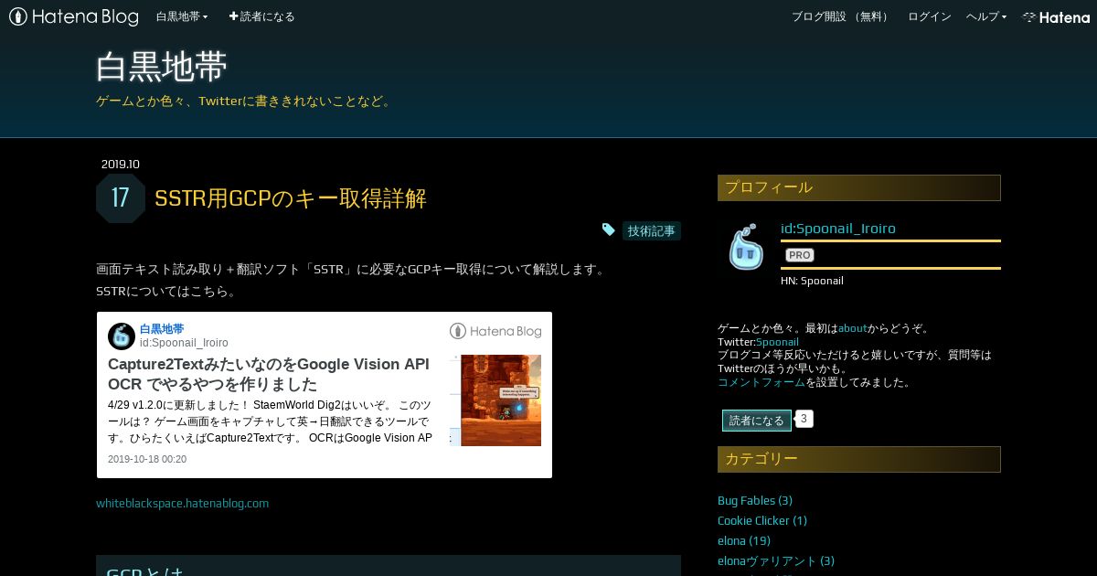Select the 技術記事 category tag
This screenshot has width=1097, height=576.
pyautogui.click(x=652, y=231)
